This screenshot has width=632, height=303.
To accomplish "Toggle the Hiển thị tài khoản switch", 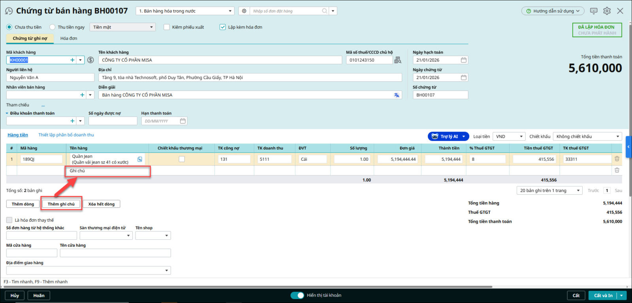I will pyautogui.click(x=297, y=295).
